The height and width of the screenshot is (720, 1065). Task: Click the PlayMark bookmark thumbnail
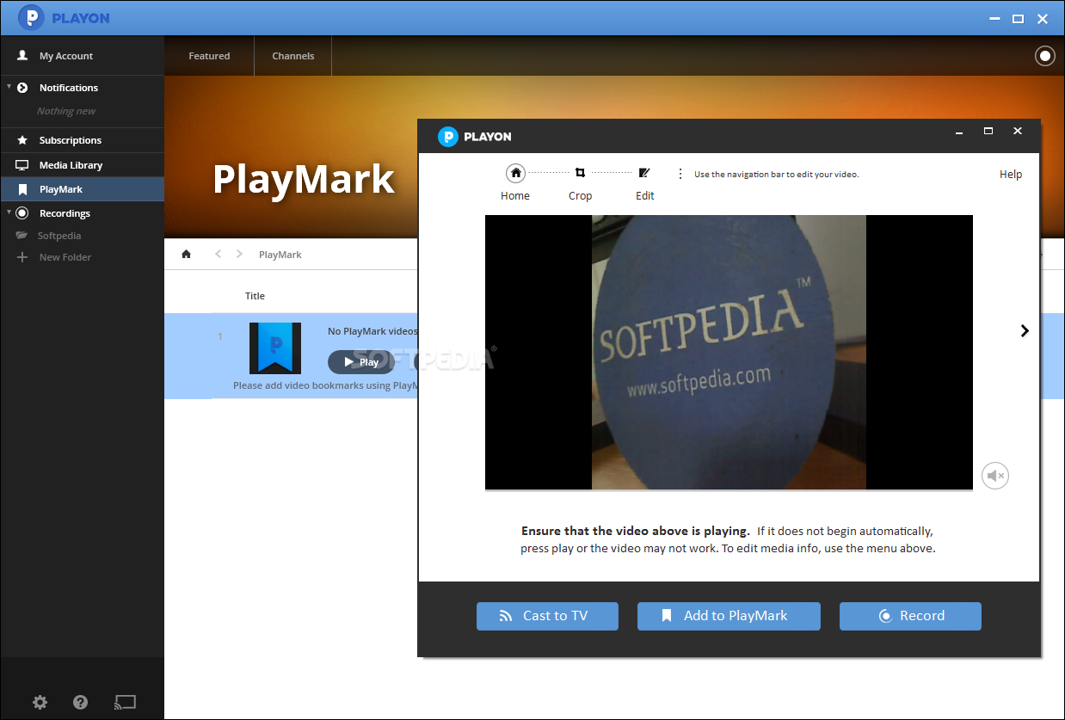tap(275, 348)
